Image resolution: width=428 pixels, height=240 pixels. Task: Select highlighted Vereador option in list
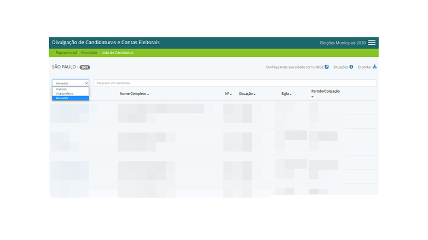click(71, 98)
